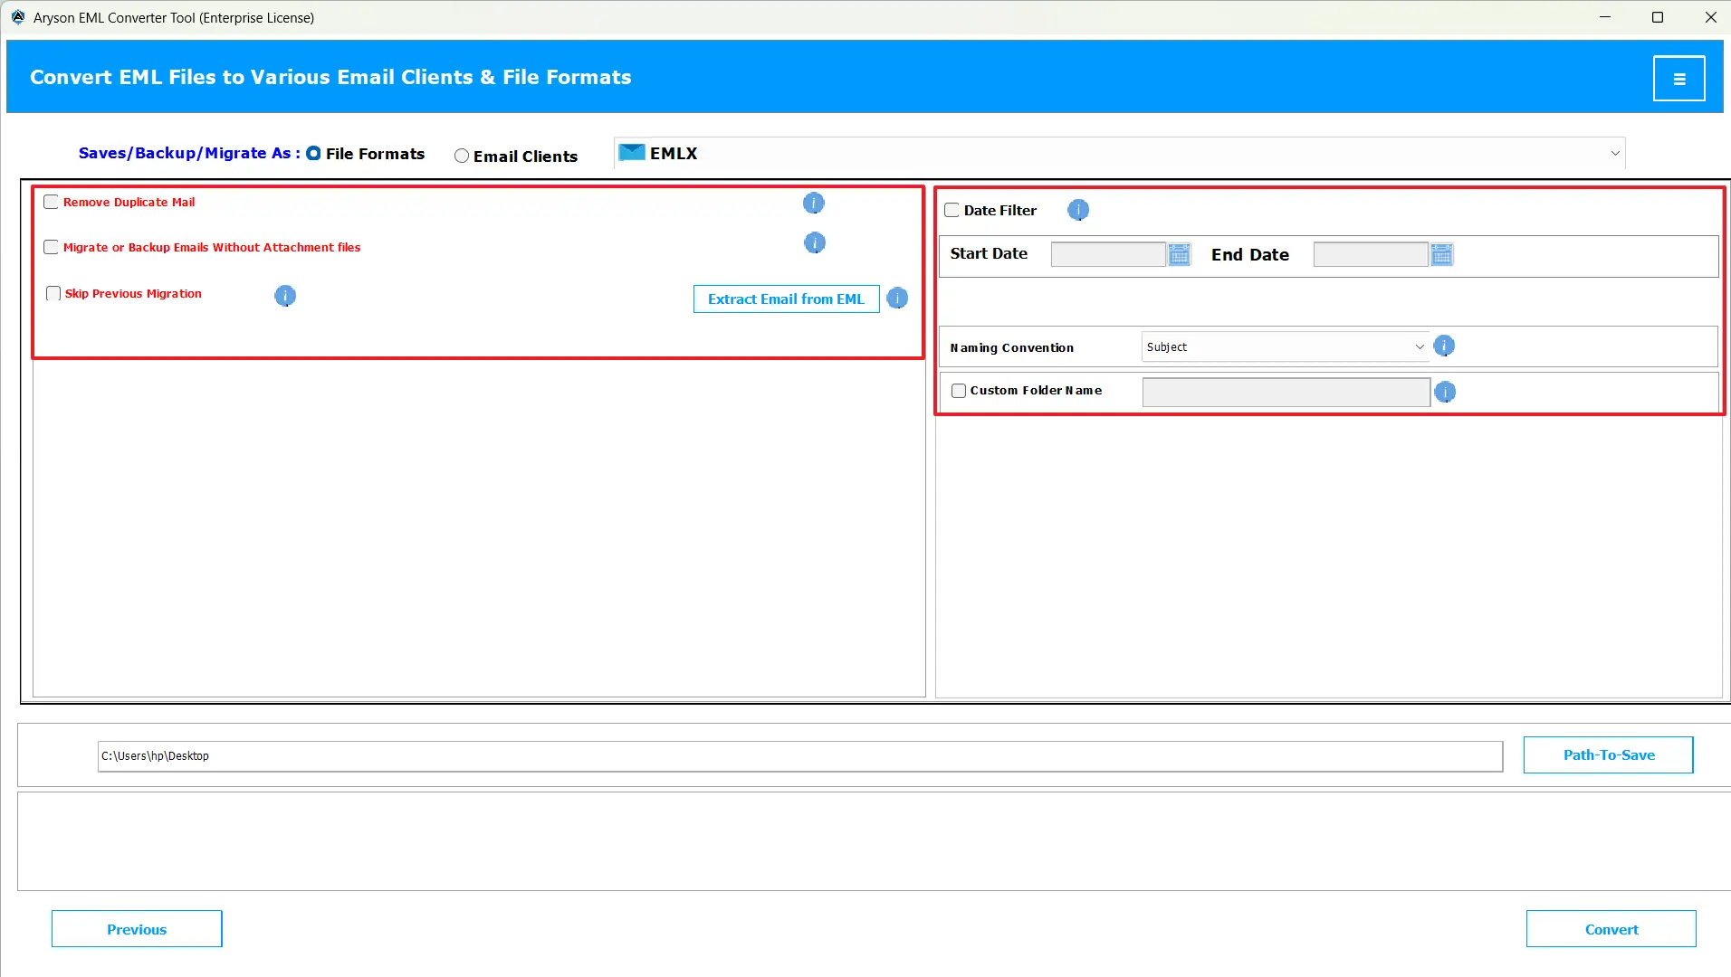
Task: Click info icon next to Skip Previous Migration
Action: [x=284, y=296]
